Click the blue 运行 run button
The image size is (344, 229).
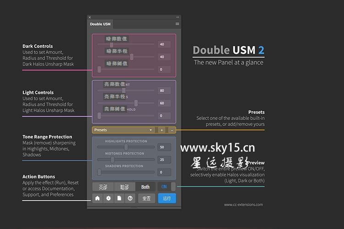point(167,198)
